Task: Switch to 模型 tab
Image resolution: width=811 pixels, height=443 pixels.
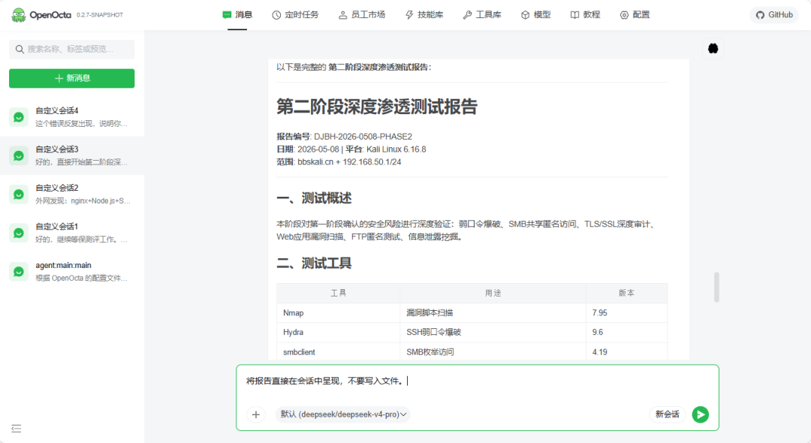Action: [x=536, y=15]
